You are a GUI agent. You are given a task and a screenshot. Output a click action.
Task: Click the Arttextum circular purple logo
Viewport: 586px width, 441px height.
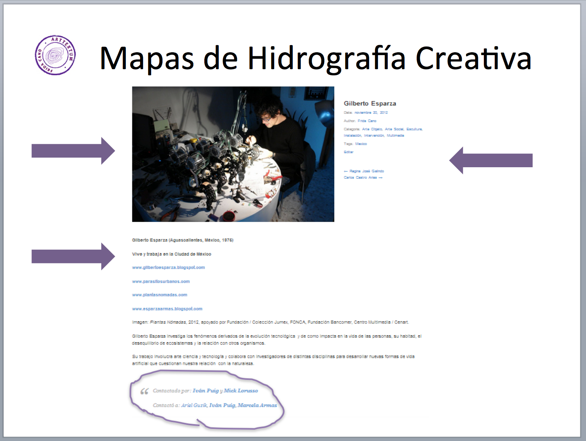[x=55, y=55]
